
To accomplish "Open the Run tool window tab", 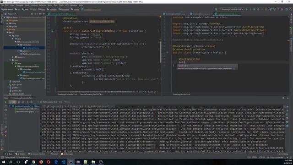I will [8, 154].
